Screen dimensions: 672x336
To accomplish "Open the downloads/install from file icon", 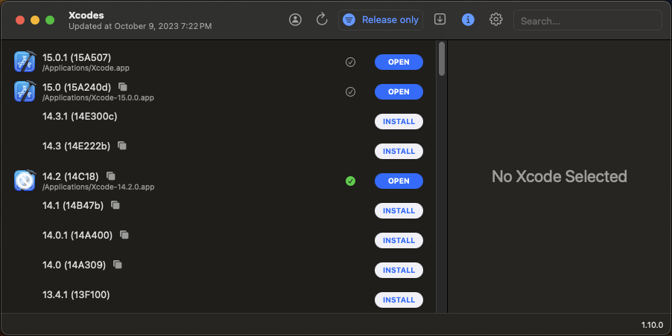I will coord(440,19).
